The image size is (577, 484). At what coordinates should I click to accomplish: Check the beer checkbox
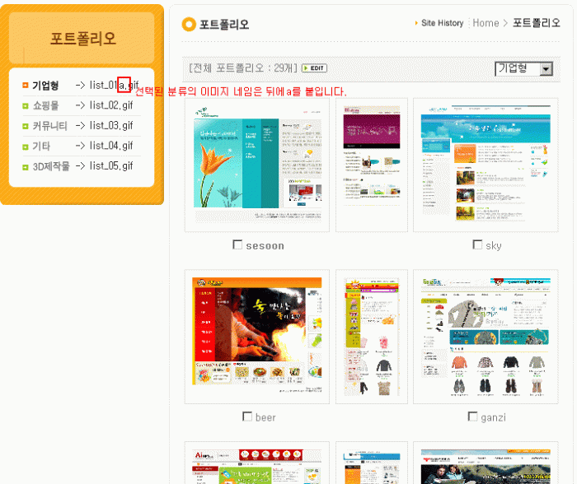click(x=247, y=417)
